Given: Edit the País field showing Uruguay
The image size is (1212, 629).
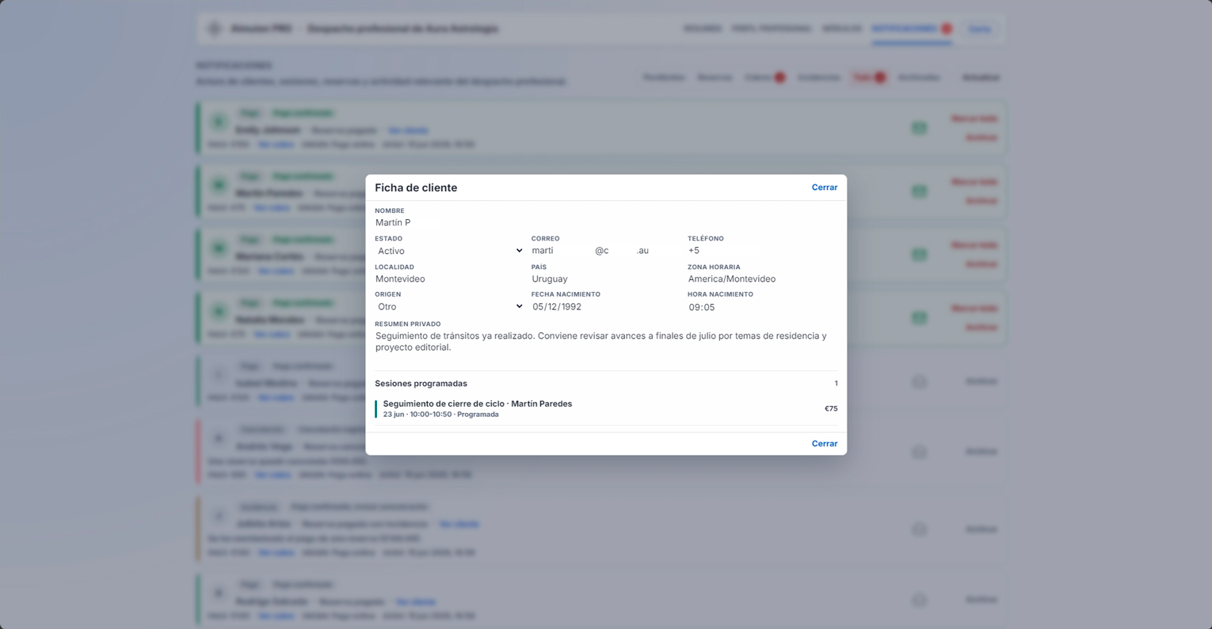Looking at the screenshot, I should pyautogui.click(x=605, y=279).
